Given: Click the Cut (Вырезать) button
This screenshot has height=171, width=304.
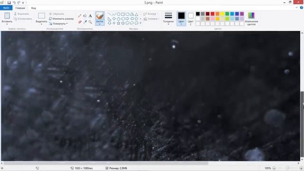Looking at the screenshot, I should 21,14.
